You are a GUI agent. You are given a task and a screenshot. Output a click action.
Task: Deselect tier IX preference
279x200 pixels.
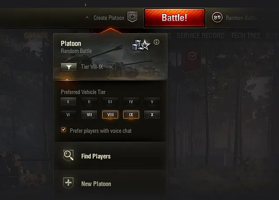[131, 115]
